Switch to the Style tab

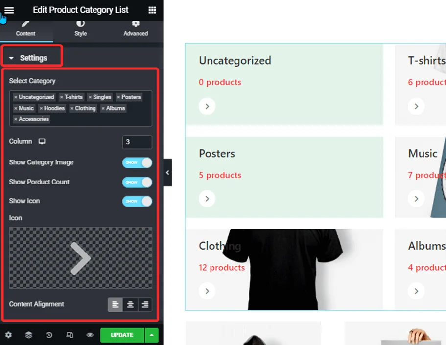pos(80,28)
